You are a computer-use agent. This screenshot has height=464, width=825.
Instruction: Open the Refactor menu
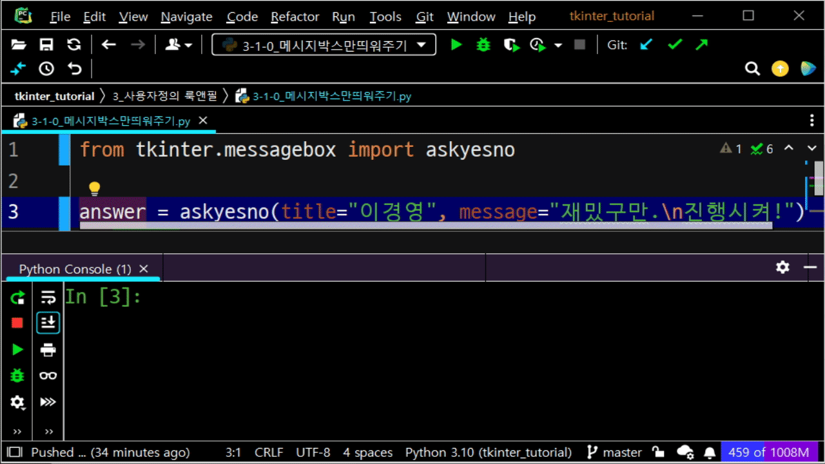[x=295, y=17]
